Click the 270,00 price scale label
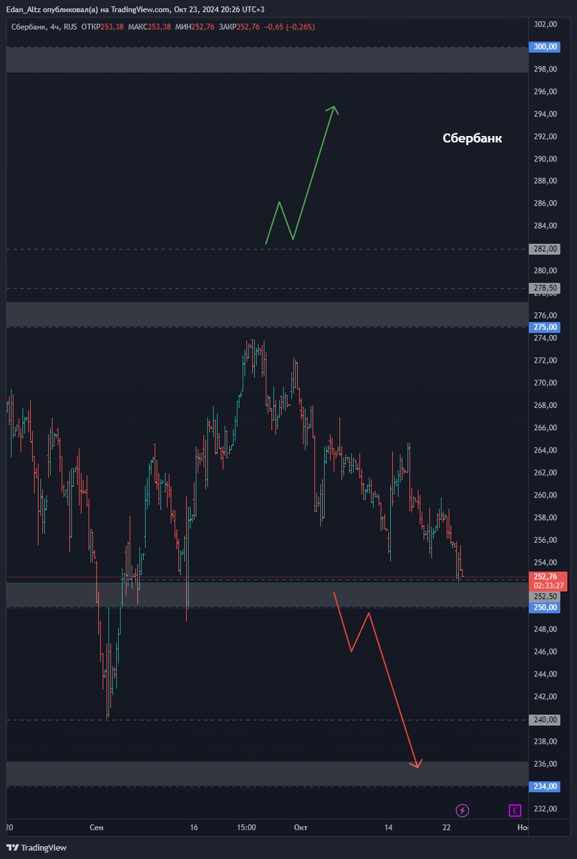The width and height of the screenshot is (577, 859). [546, 383]
